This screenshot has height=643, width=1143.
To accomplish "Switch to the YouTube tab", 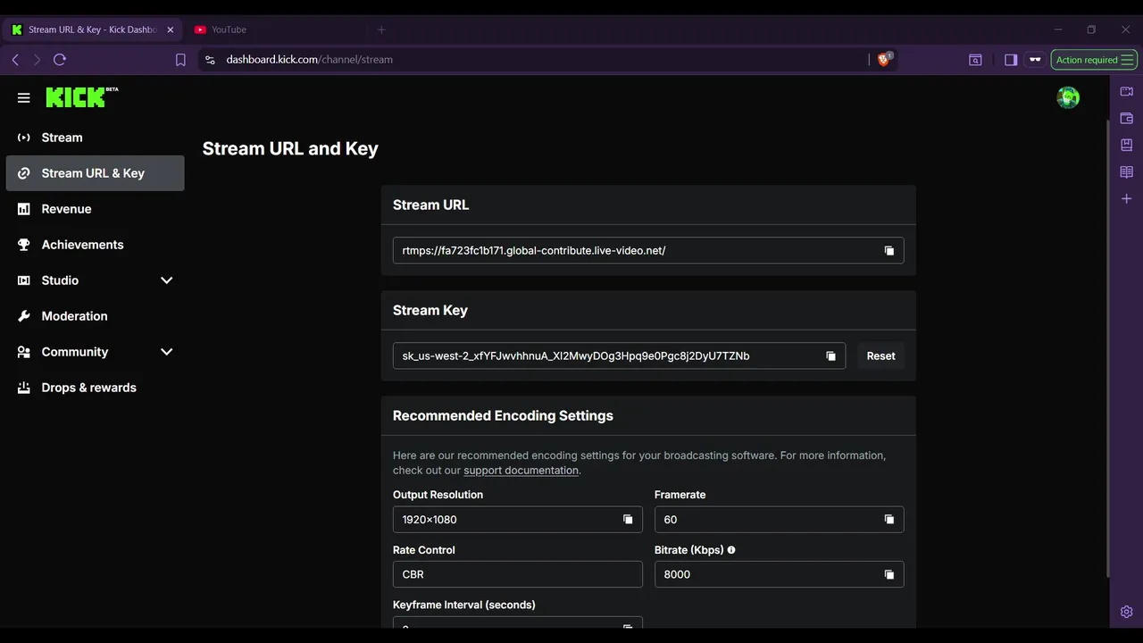I will tap(229, 29).
